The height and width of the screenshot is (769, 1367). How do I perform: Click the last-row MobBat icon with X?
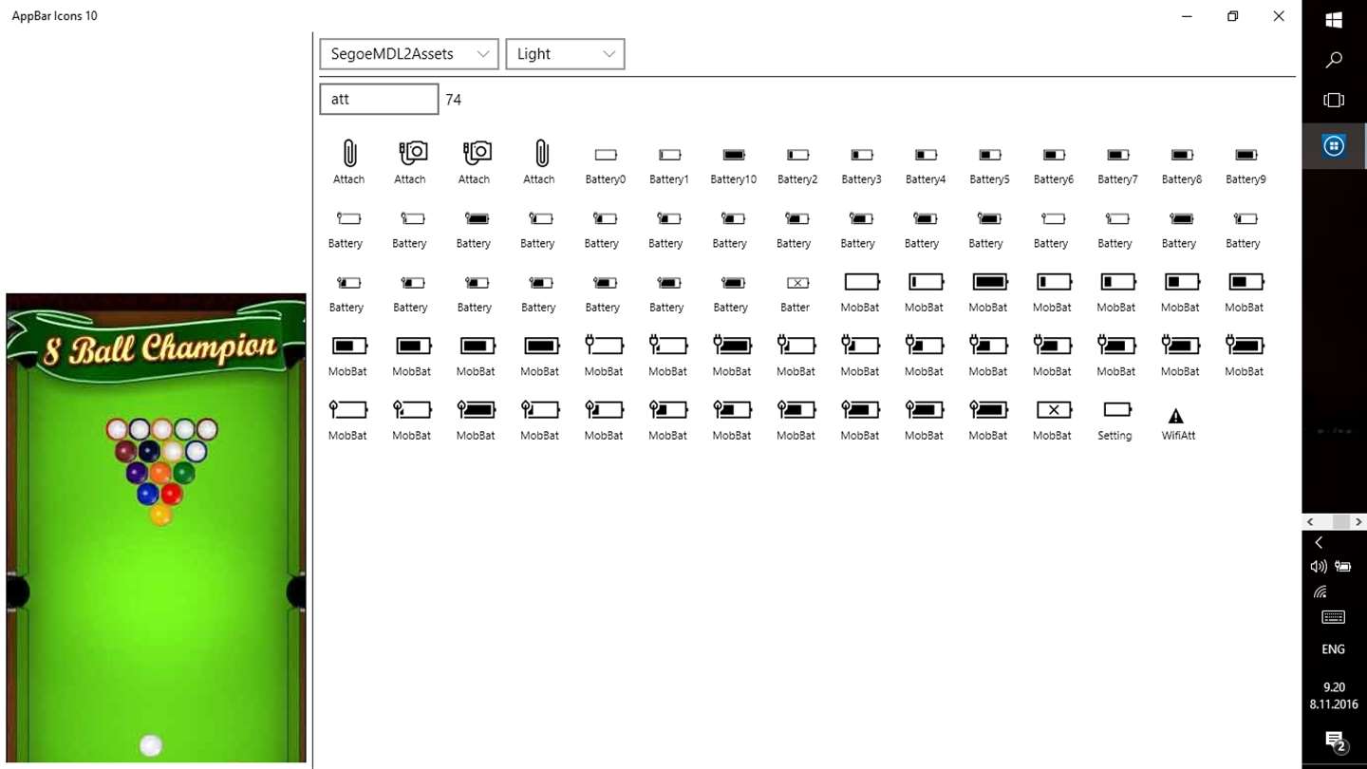coord(1054,409)
